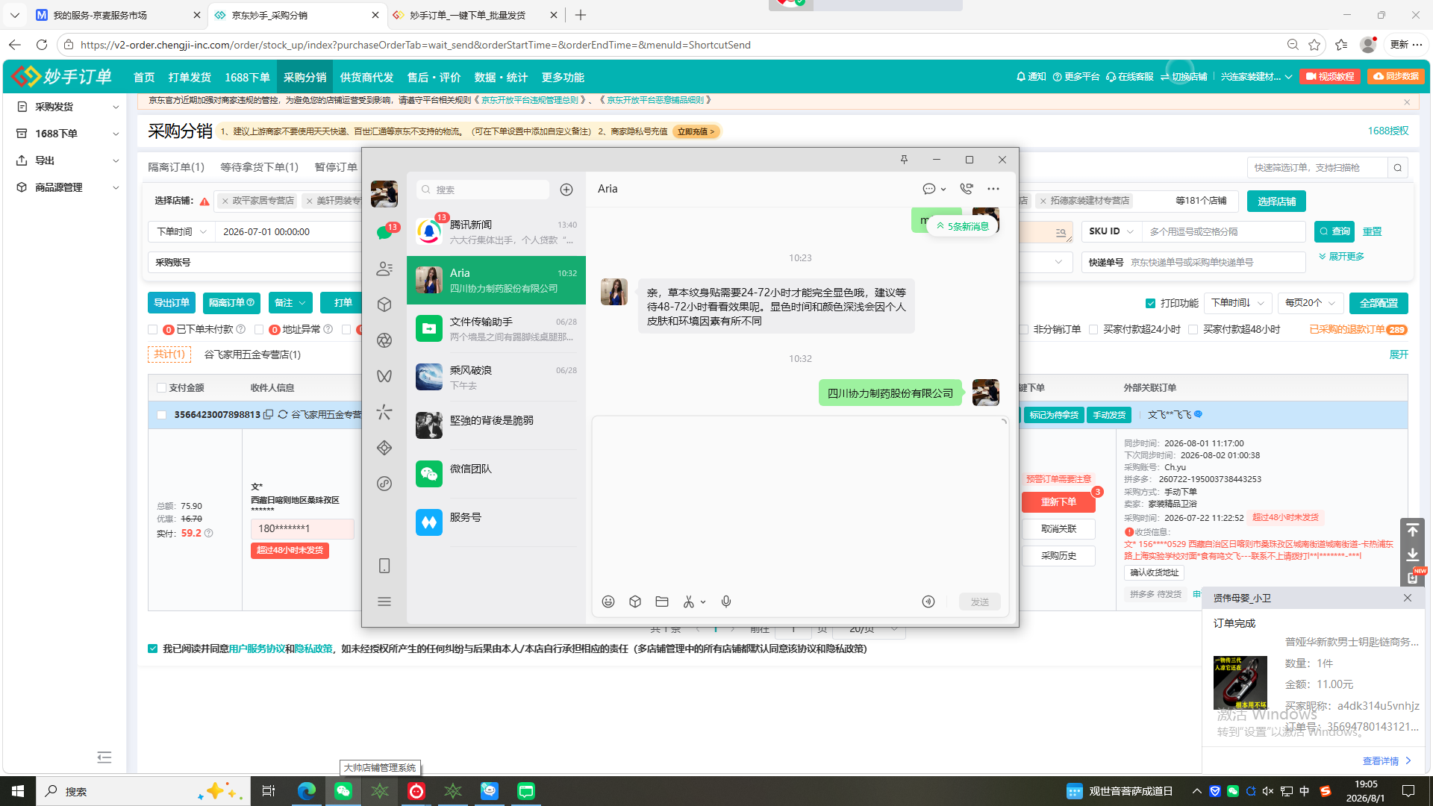Open the 每页20个 page size dropdown
The width and height of the screenshot is (1433, 806).
(1311, 303)
